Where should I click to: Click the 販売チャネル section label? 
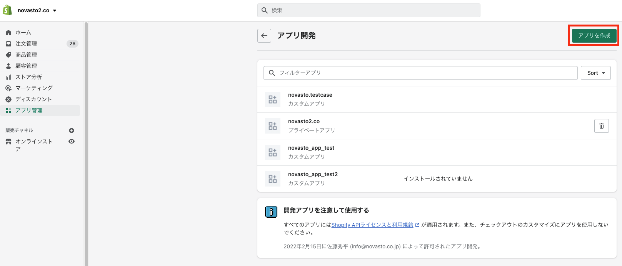pyautogui.click(x=19, y=131)
